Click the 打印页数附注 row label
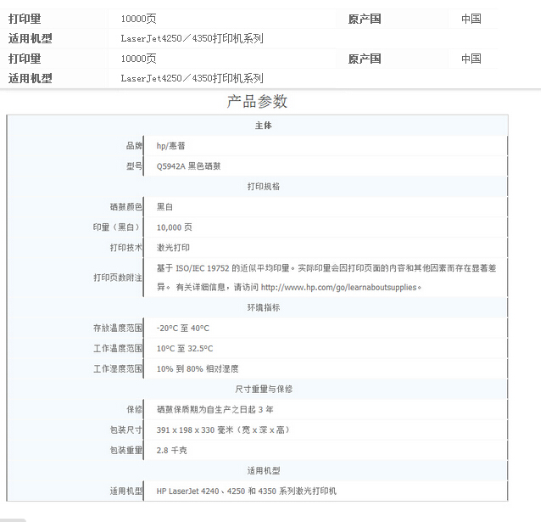 [118, 278]
